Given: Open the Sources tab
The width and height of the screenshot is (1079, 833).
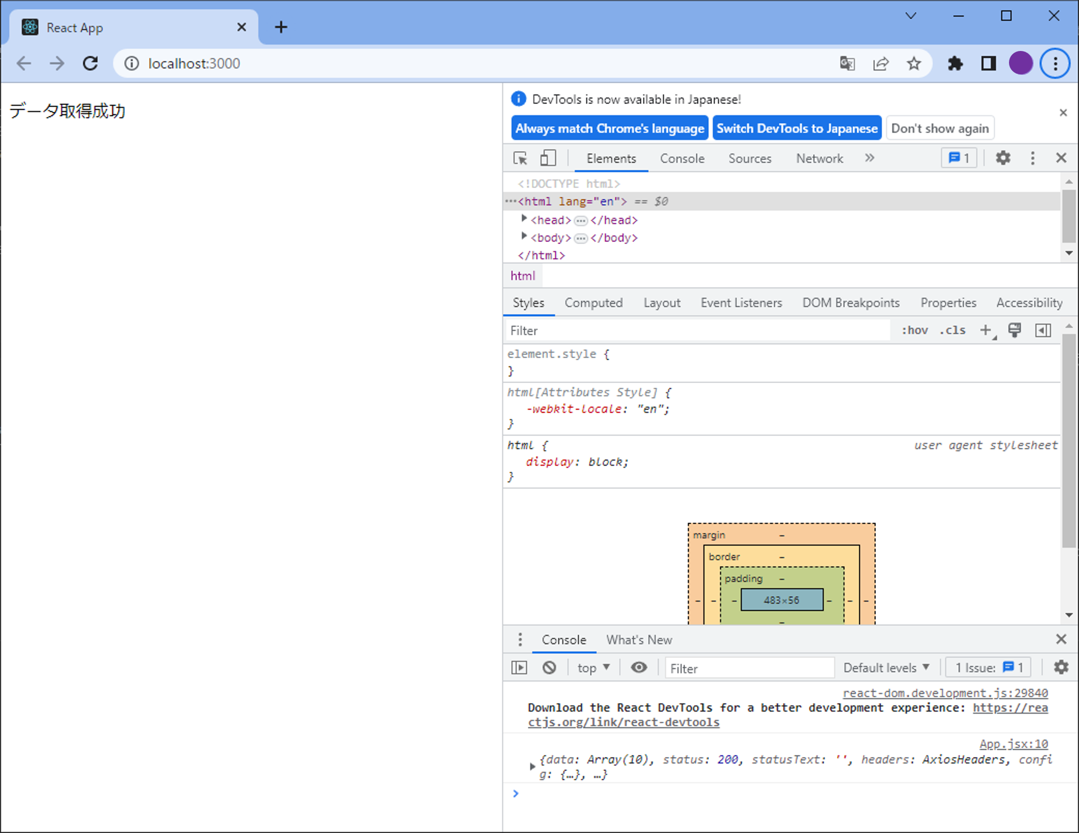Looking at the screenshot, I should click(x=750, y=159).
